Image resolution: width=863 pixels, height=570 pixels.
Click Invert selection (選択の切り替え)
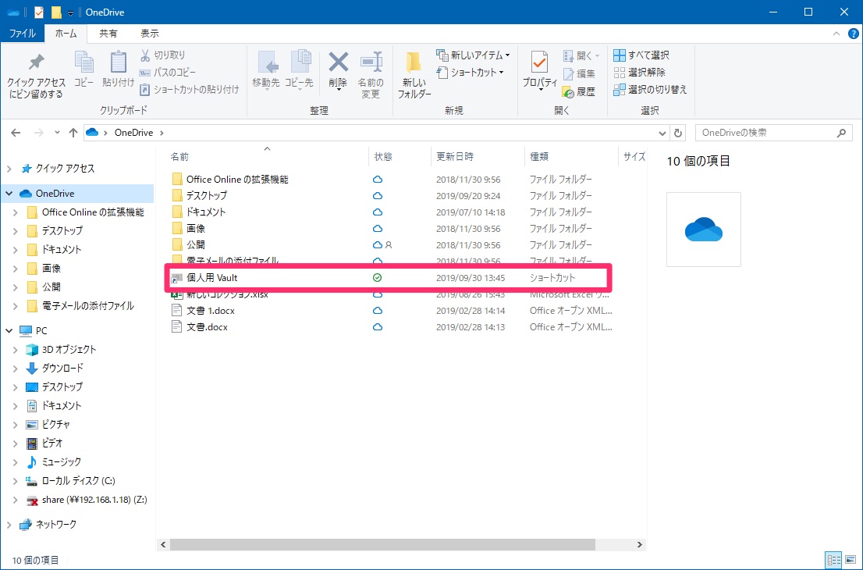click(x=651, y=89)
